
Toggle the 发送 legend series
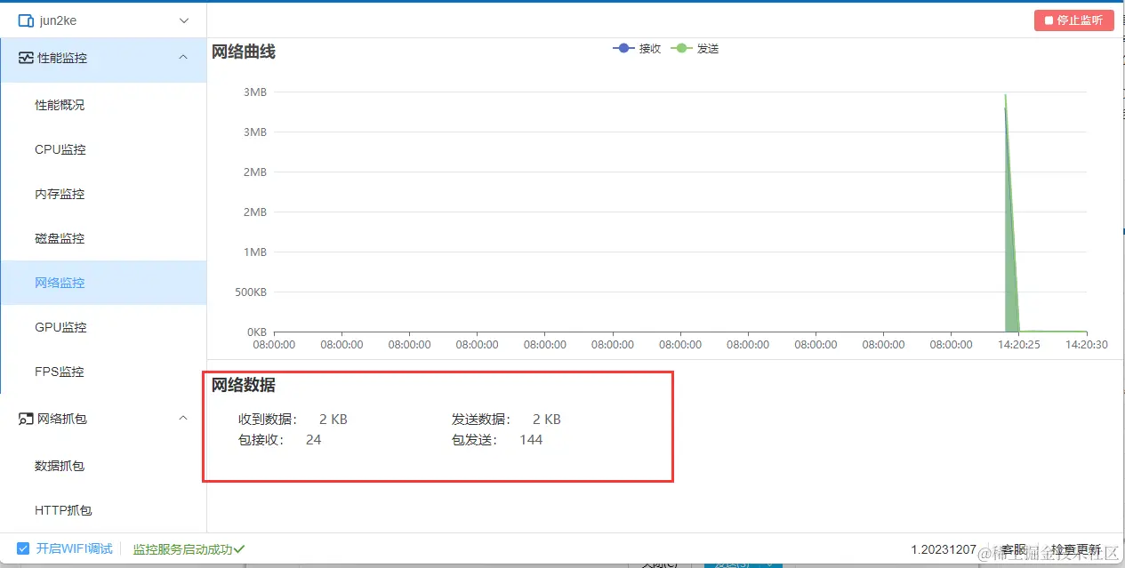[x=695, y=49]
